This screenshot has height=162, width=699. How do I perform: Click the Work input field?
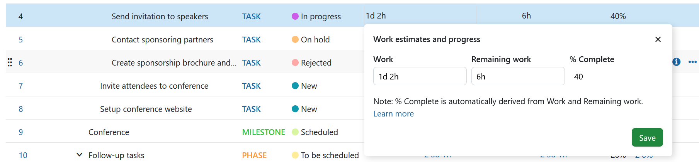tap(420, 76)
